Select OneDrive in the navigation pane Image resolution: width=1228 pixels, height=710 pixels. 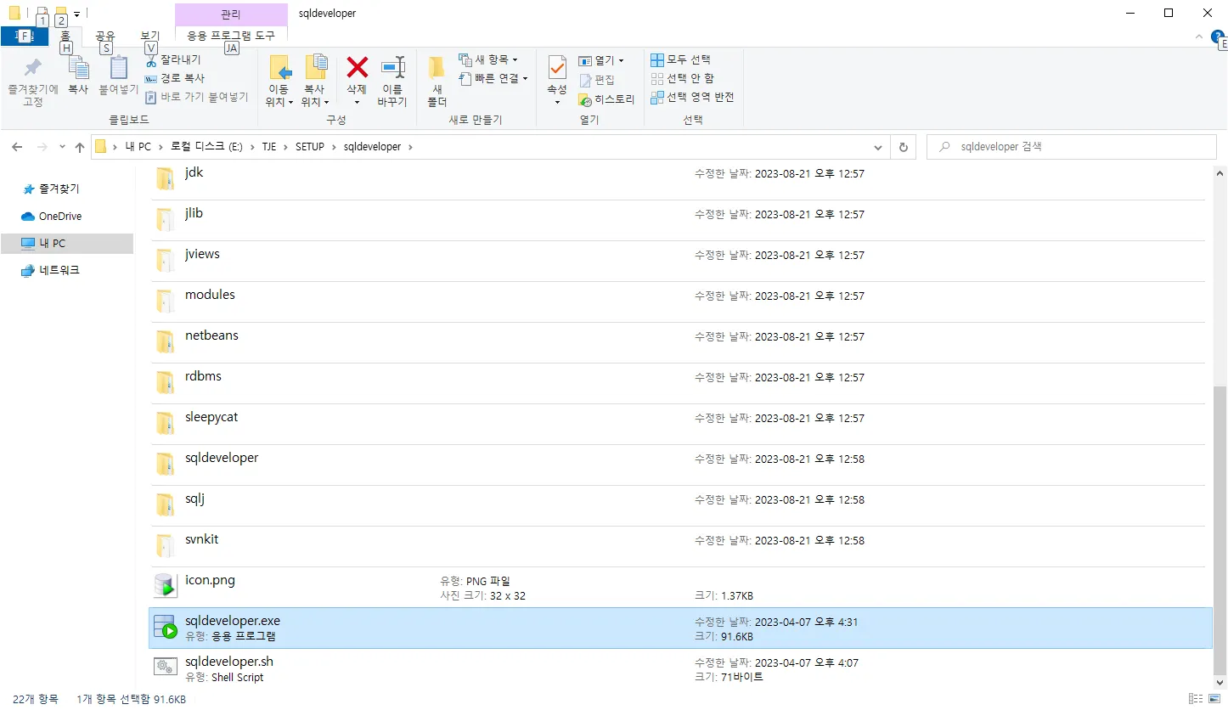60,217
